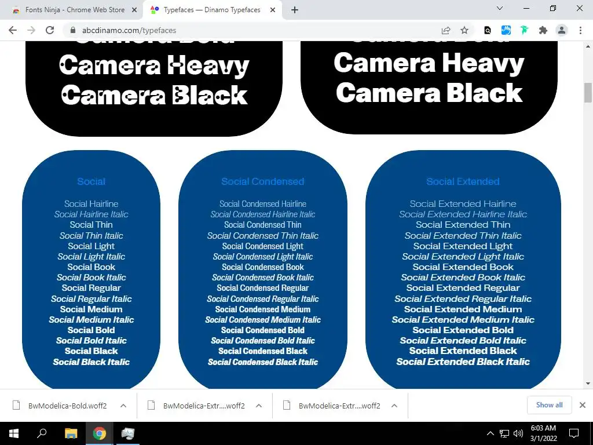Expand options for second BwModelica-Extr download
Screen dimensions: 593x445
coord(259,406)
